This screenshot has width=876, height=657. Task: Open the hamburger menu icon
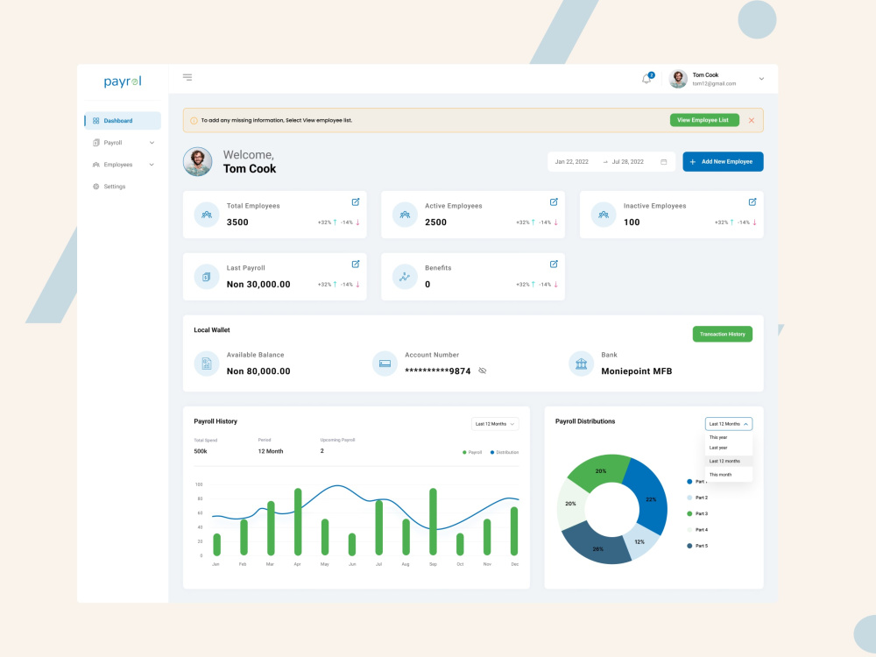tap(187, 77)
